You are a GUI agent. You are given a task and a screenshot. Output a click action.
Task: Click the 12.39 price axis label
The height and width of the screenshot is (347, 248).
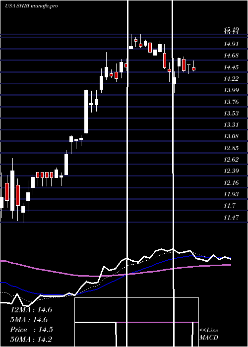(231, 171)
